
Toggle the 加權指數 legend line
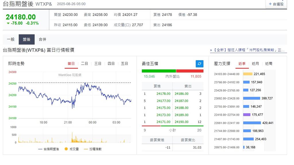click(x=93, y=149)
